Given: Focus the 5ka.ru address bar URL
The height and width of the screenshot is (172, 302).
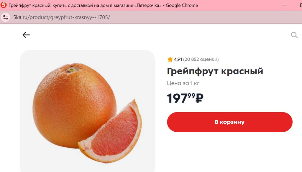Looking at the screenshot, I should click(x=61, y=17).
